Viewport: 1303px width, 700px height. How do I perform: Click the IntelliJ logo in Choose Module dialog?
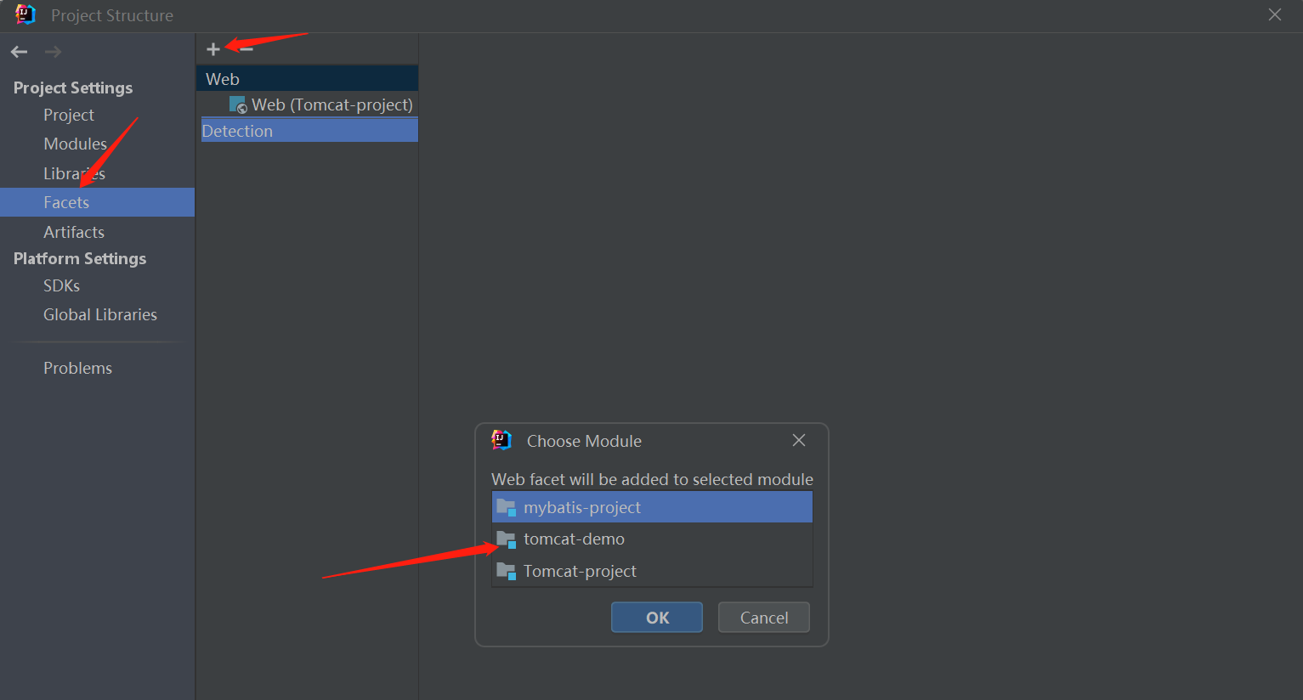point(501,440)
